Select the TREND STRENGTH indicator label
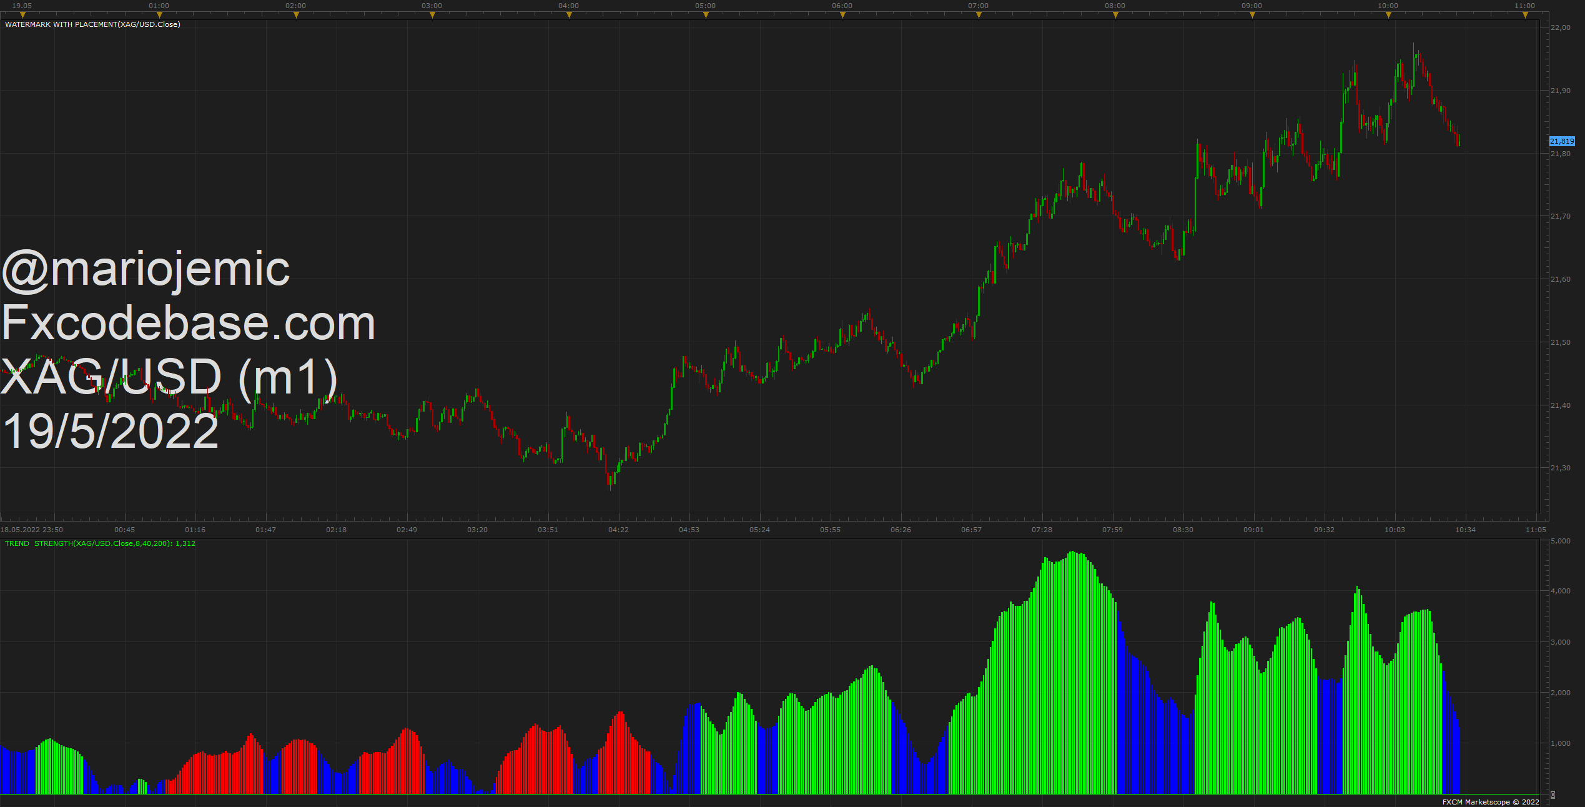The height and width of the screenshot is (807, 1585). tap(100, 543)
